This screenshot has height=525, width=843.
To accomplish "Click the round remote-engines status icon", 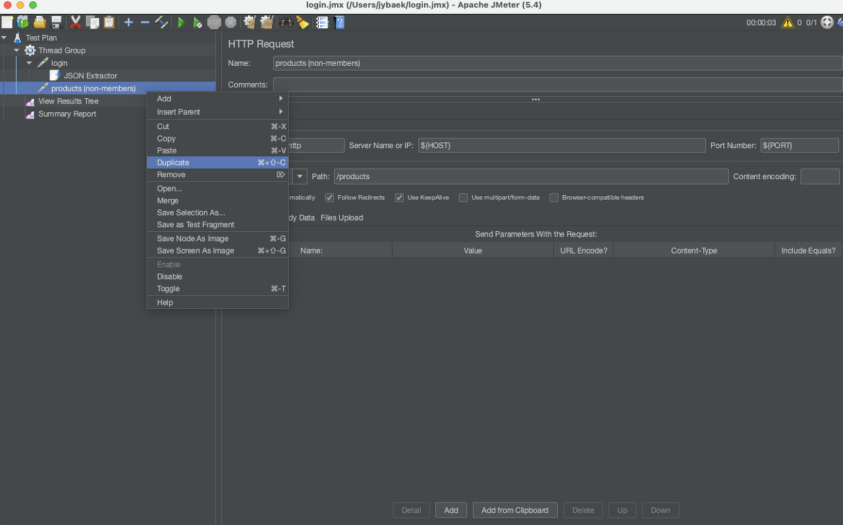I will coord(827,22).
